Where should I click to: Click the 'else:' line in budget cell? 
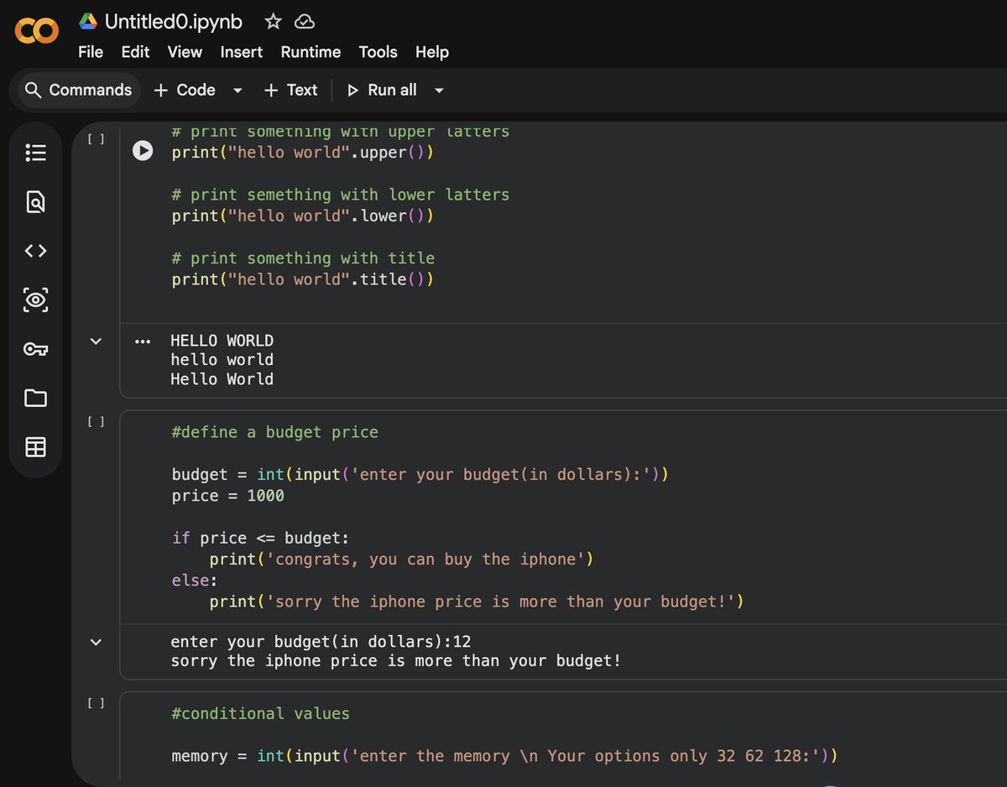195,581
